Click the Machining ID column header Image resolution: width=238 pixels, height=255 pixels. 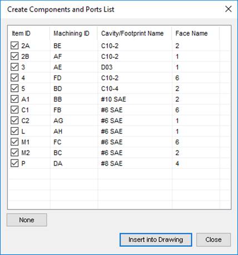coord(74,33)
